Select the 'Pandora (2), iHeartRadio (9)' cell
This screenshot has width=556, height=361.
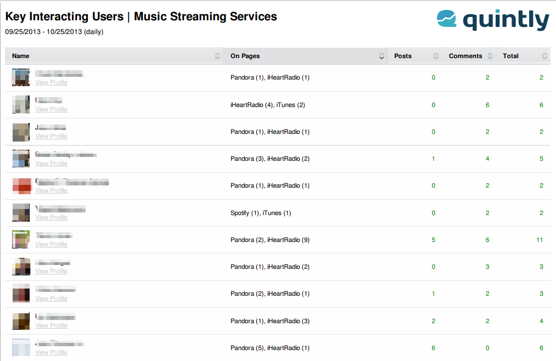270,240
